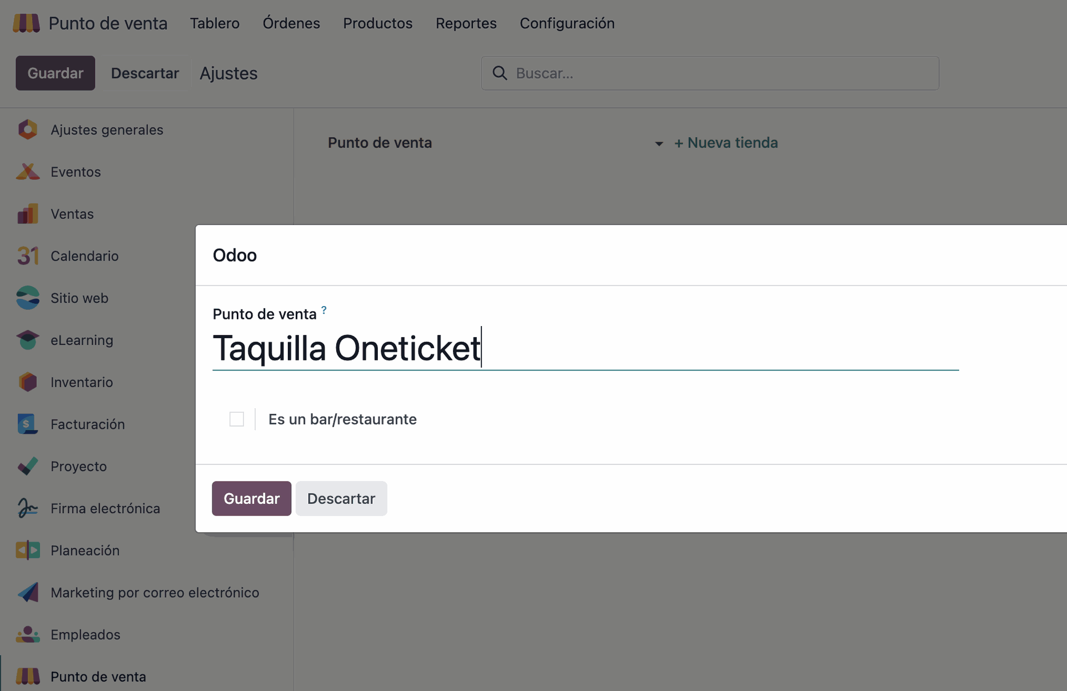Click the Punto de venta name field
The image size is (1067, 691).
[586, 348]
